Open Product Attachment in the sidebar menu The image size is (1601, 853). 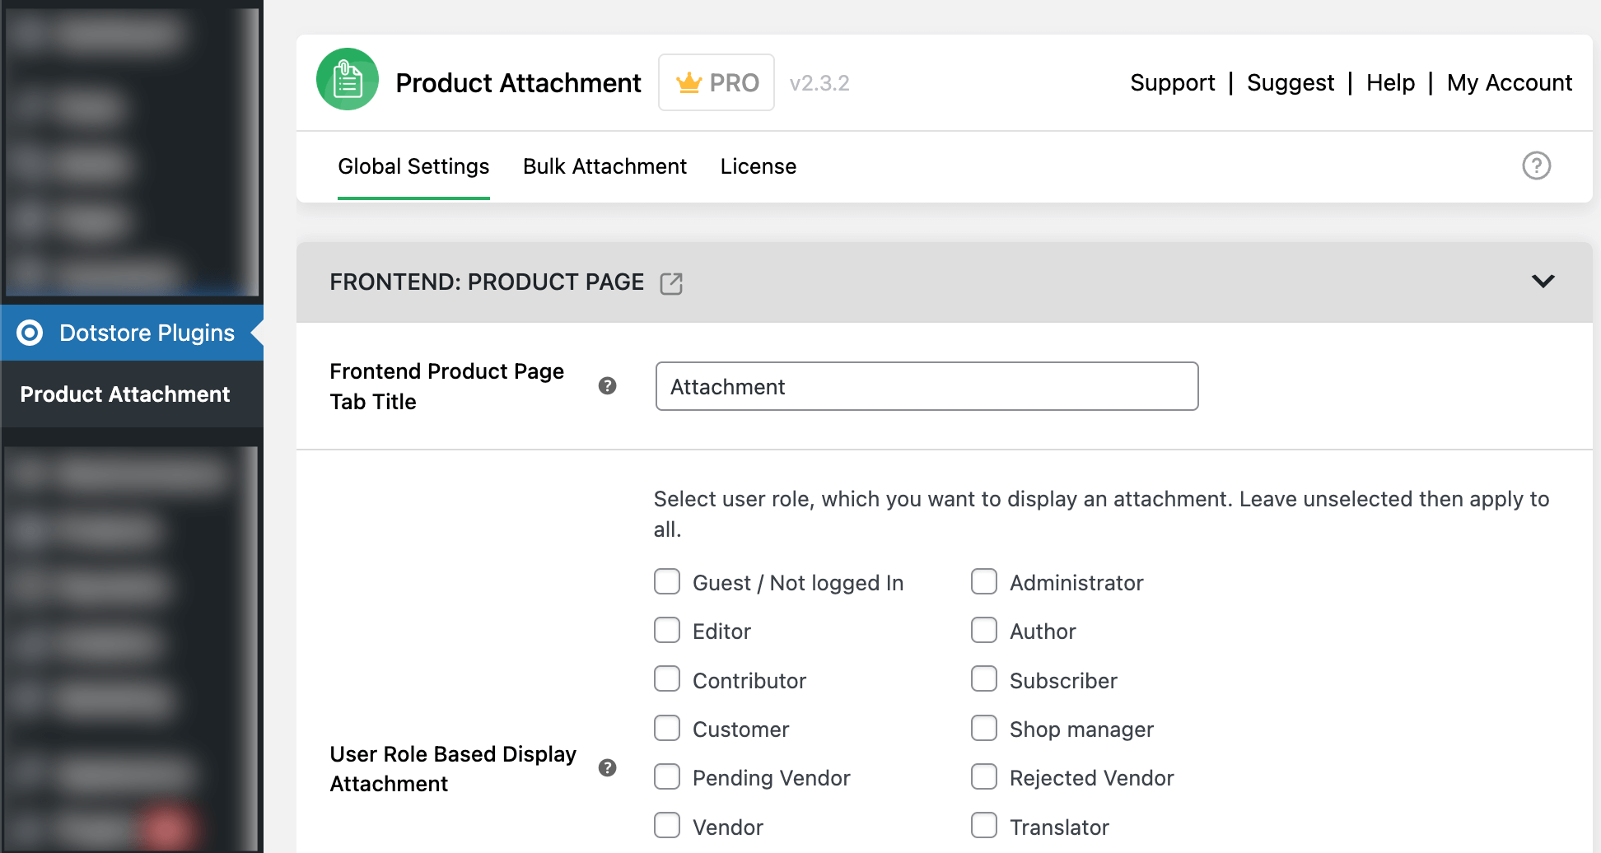point(125,394)
